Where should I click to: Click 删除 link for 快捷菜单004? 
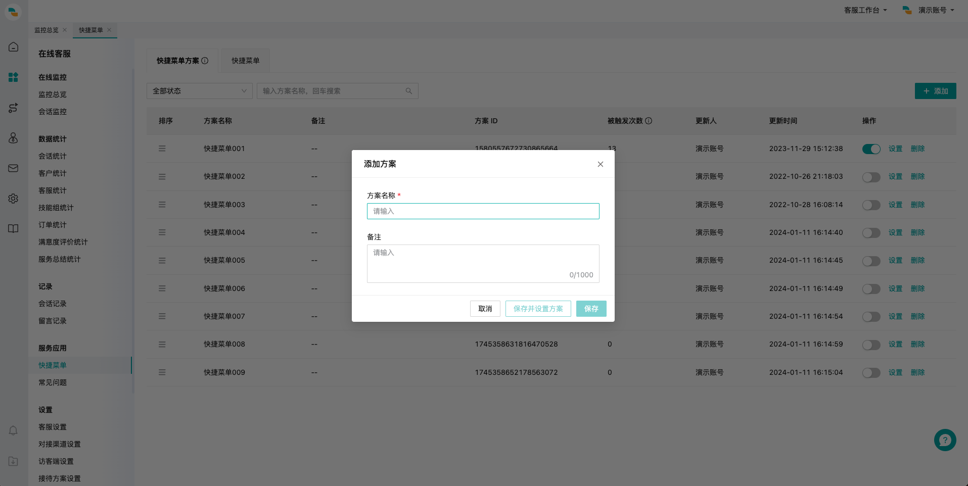tap(918, 232)
